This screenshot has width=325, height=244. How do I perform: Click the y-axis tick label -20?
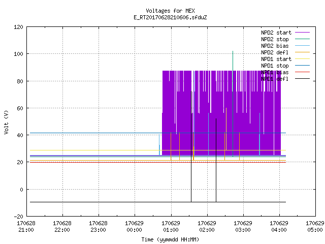tap(18, 217)
